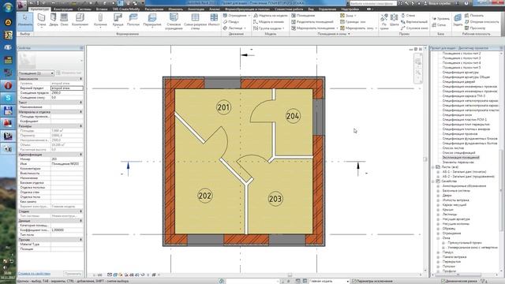The width and height of the screenshot is (505, 284).
Task: Expand the Двери family node
Action: click(438, 196)
